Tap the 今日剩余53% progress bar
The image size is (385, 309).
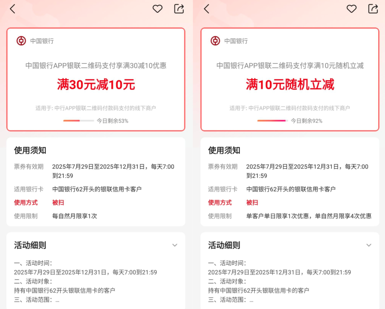[x=79, y=121]
